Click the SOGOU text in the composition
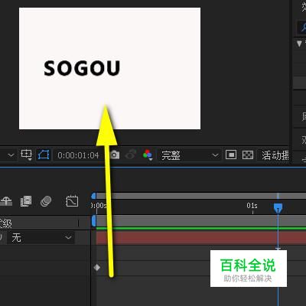 (x=82, y=68)
